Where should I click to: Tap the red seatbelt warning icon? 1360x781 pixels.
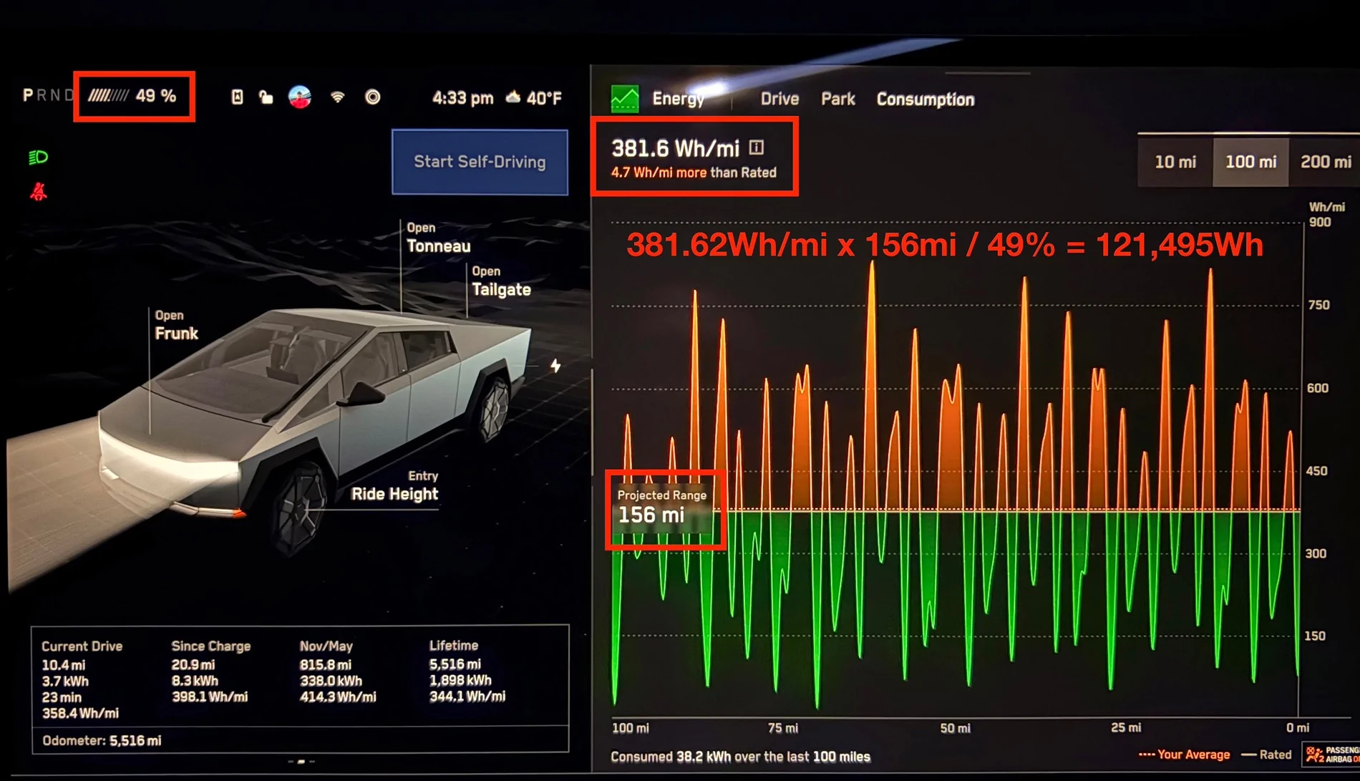[x=39, y=191]
